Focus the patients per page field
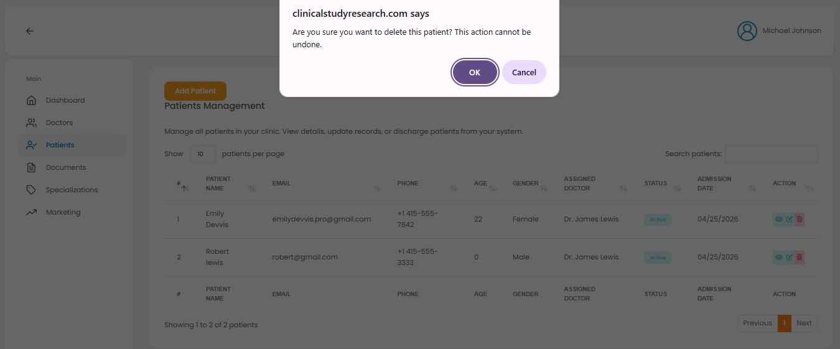The image size is (840, 349). click(x=202, y=154)
